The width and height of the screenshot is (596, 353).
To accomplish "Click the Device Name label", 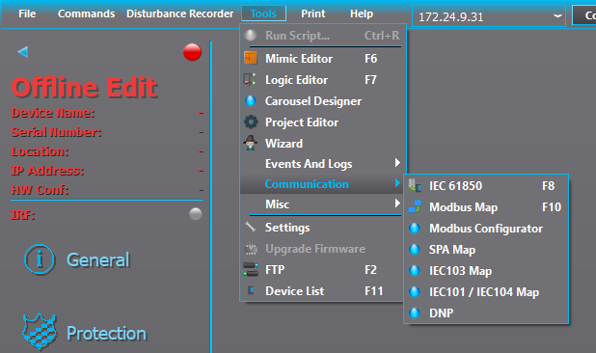I will click(x=53, y=113).
